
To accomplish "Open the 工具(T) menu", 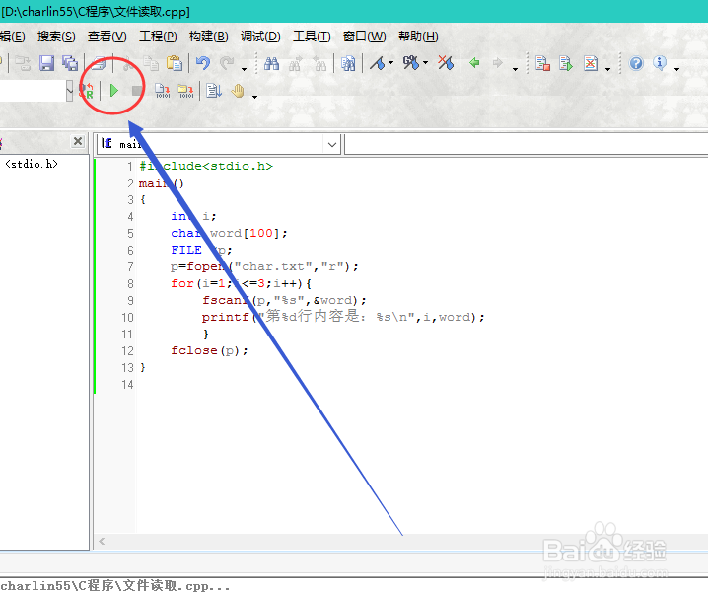I will coord(312,37).
